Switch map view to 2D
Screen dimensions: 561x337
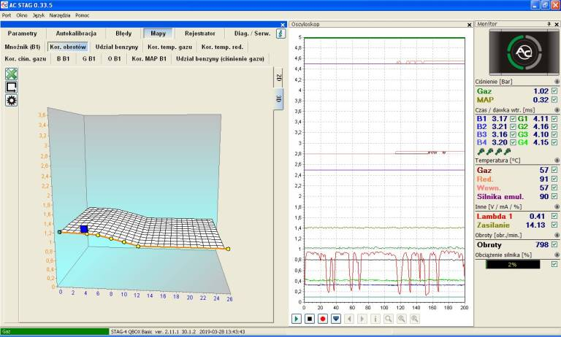coord(279,77)
